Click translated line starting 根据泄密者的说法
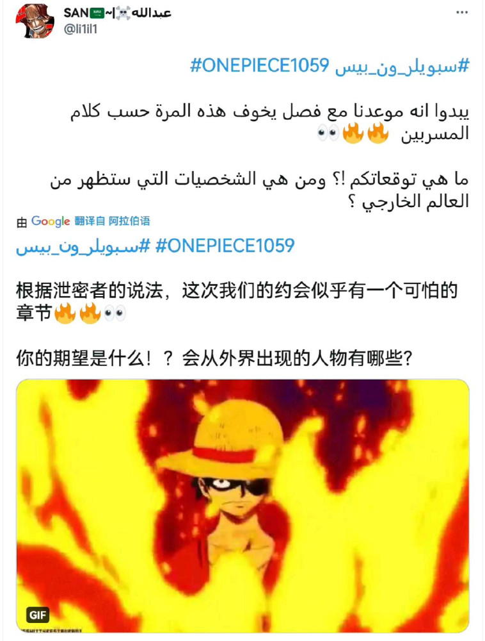Image resolution: width=485 pixels, height=641 pixels. 237,302
